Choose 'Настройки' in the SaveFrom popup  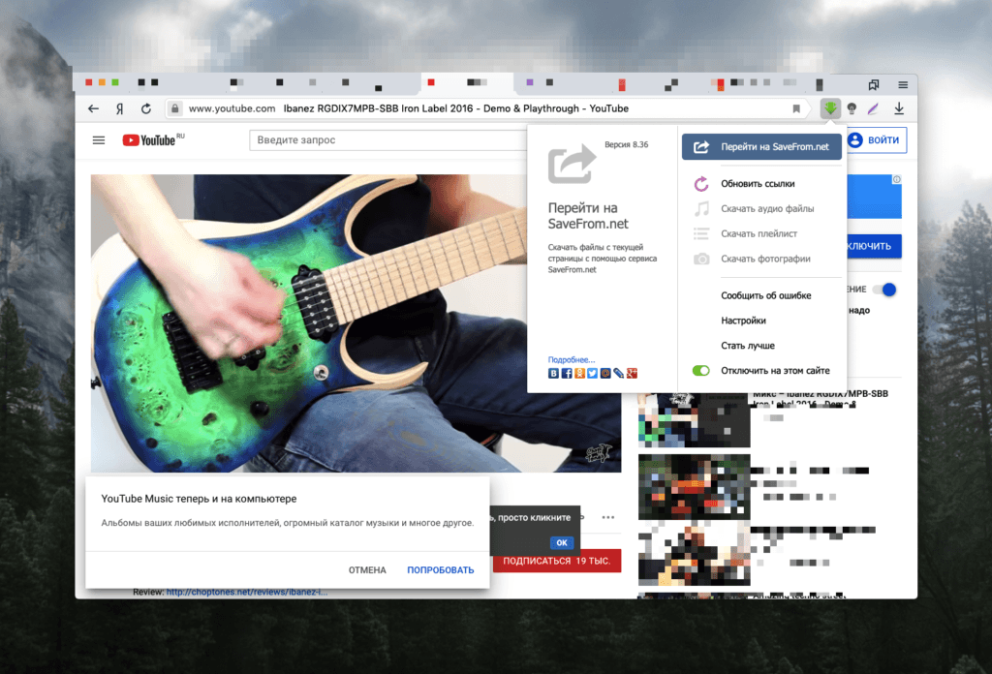click(743, 321)
